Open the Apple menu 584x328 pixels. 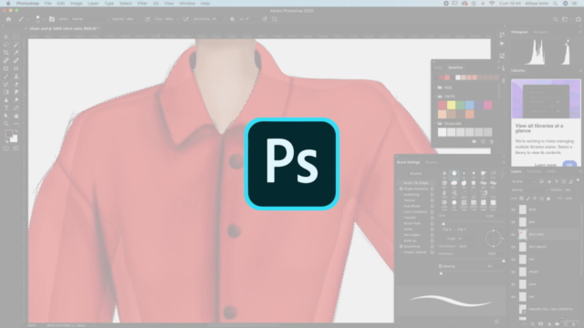pyautogui.click(x=8, y=4)
